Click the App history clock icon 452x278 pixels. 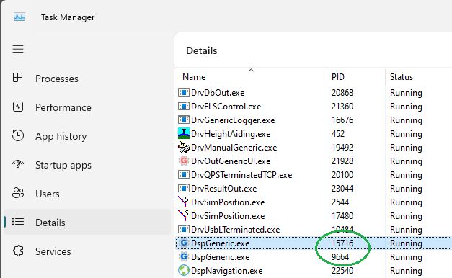pos(18,135)
